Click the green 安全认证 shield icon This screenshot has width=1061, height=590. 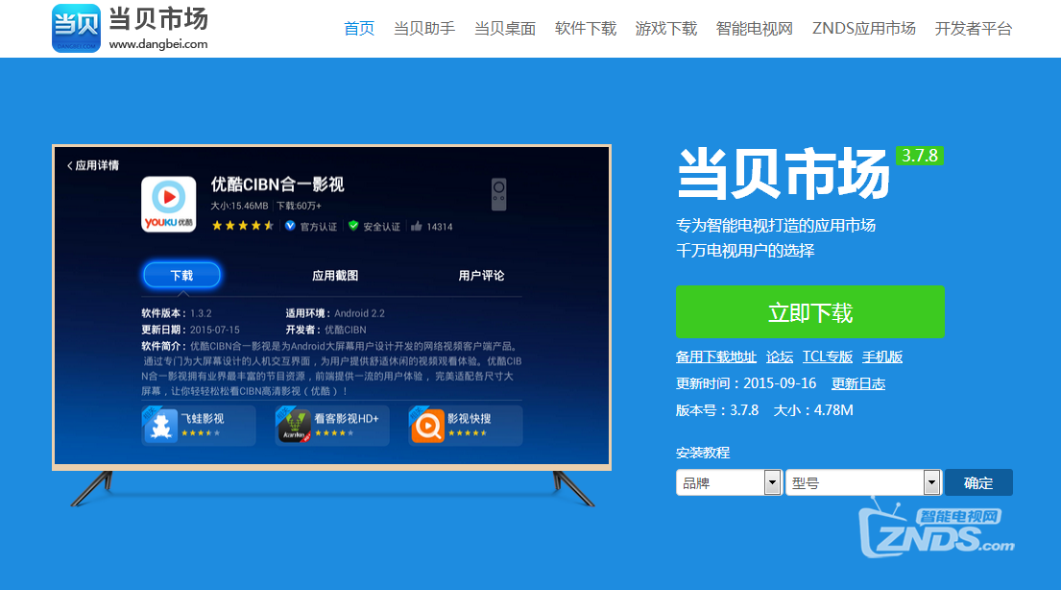pos(353,226)
